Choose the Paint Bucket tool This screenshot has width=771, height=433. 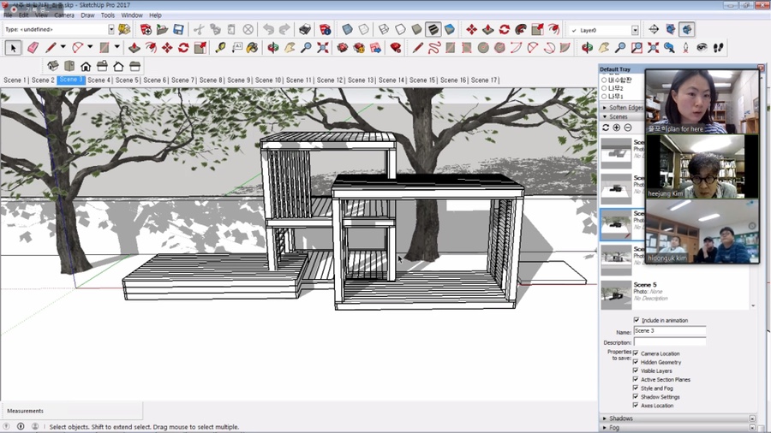[x=252, y=48]
